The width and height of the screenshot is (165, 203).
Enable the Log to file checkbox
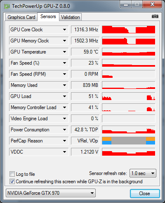pyautogui.click(x=12, y=174)
